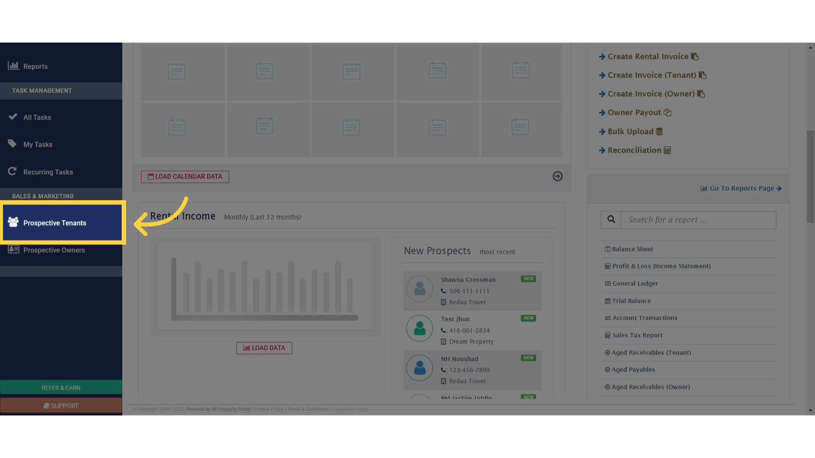
Task: Click circled arrow next to calendar
Action: [x=557, y=176]
